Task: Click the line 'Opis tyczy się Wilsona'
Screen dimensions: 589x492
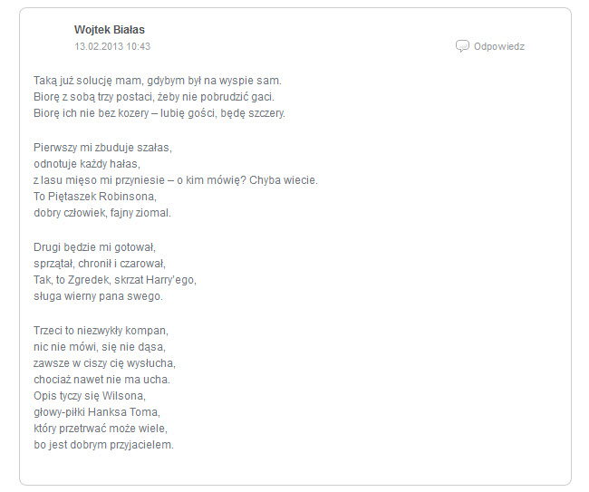Action: pyautogui.click(x=90, y=396)
